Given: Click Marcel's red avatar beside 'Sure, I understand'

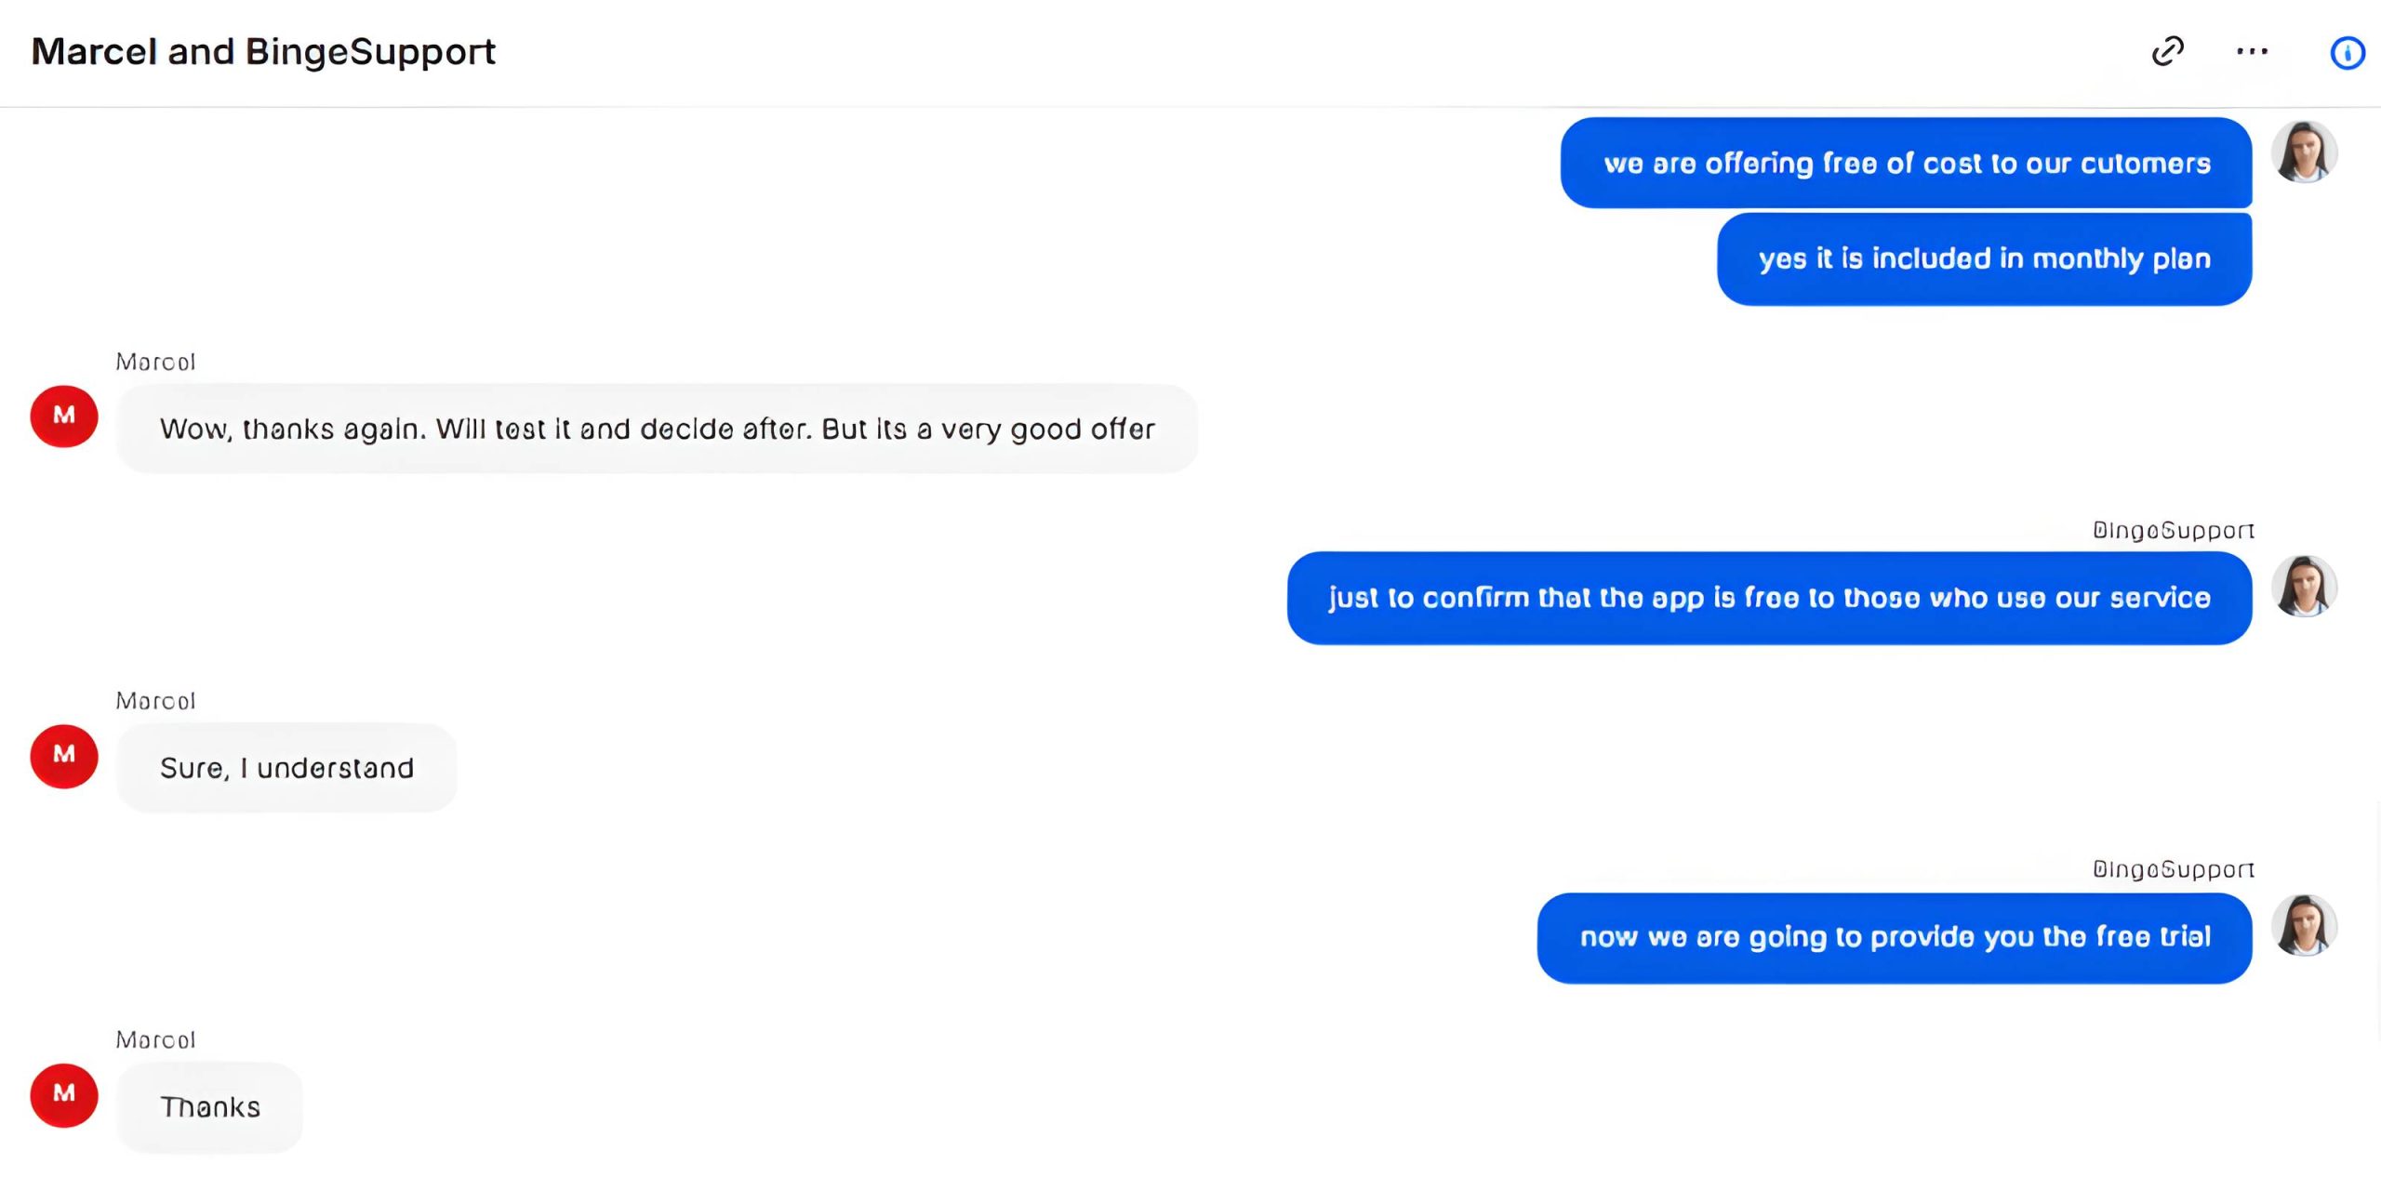Looking at the screenshot, I should [64, 756].
